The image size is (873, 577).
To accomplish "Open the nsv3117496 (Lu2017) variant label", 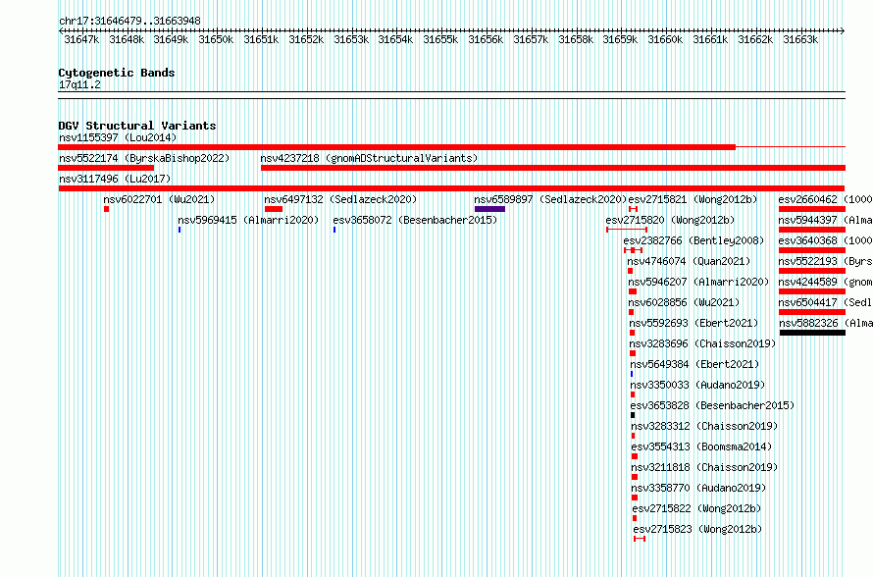I will point(115,179).
